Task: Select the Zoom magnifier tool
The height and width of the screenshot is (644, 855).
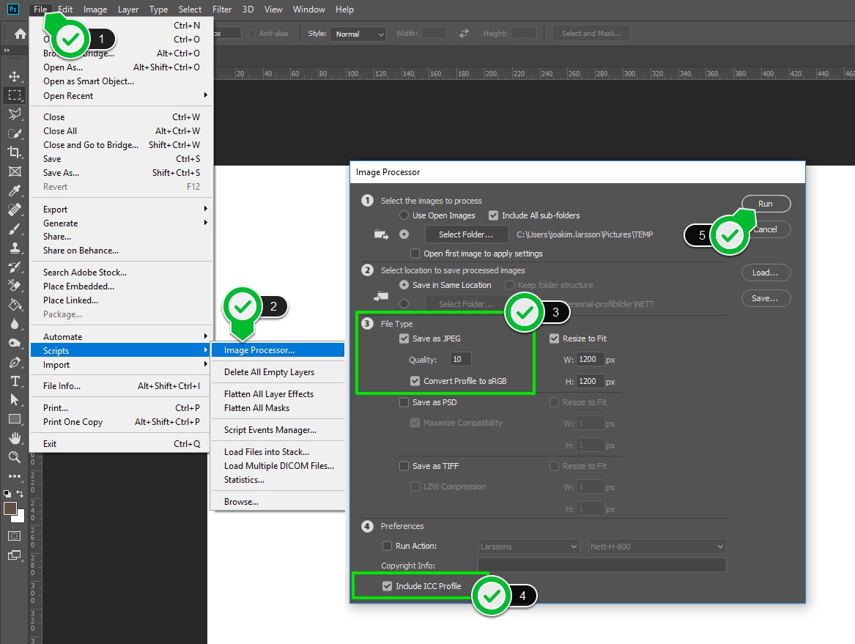Action: 15,457
